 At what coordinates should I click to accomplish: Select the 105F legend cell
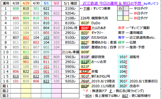click(123, 76)
